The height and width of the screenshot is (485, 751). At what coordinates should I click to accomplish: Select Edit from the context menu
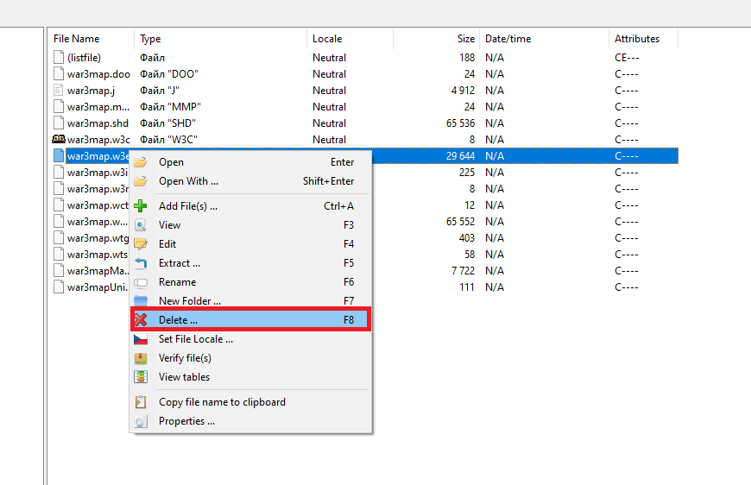250,244
